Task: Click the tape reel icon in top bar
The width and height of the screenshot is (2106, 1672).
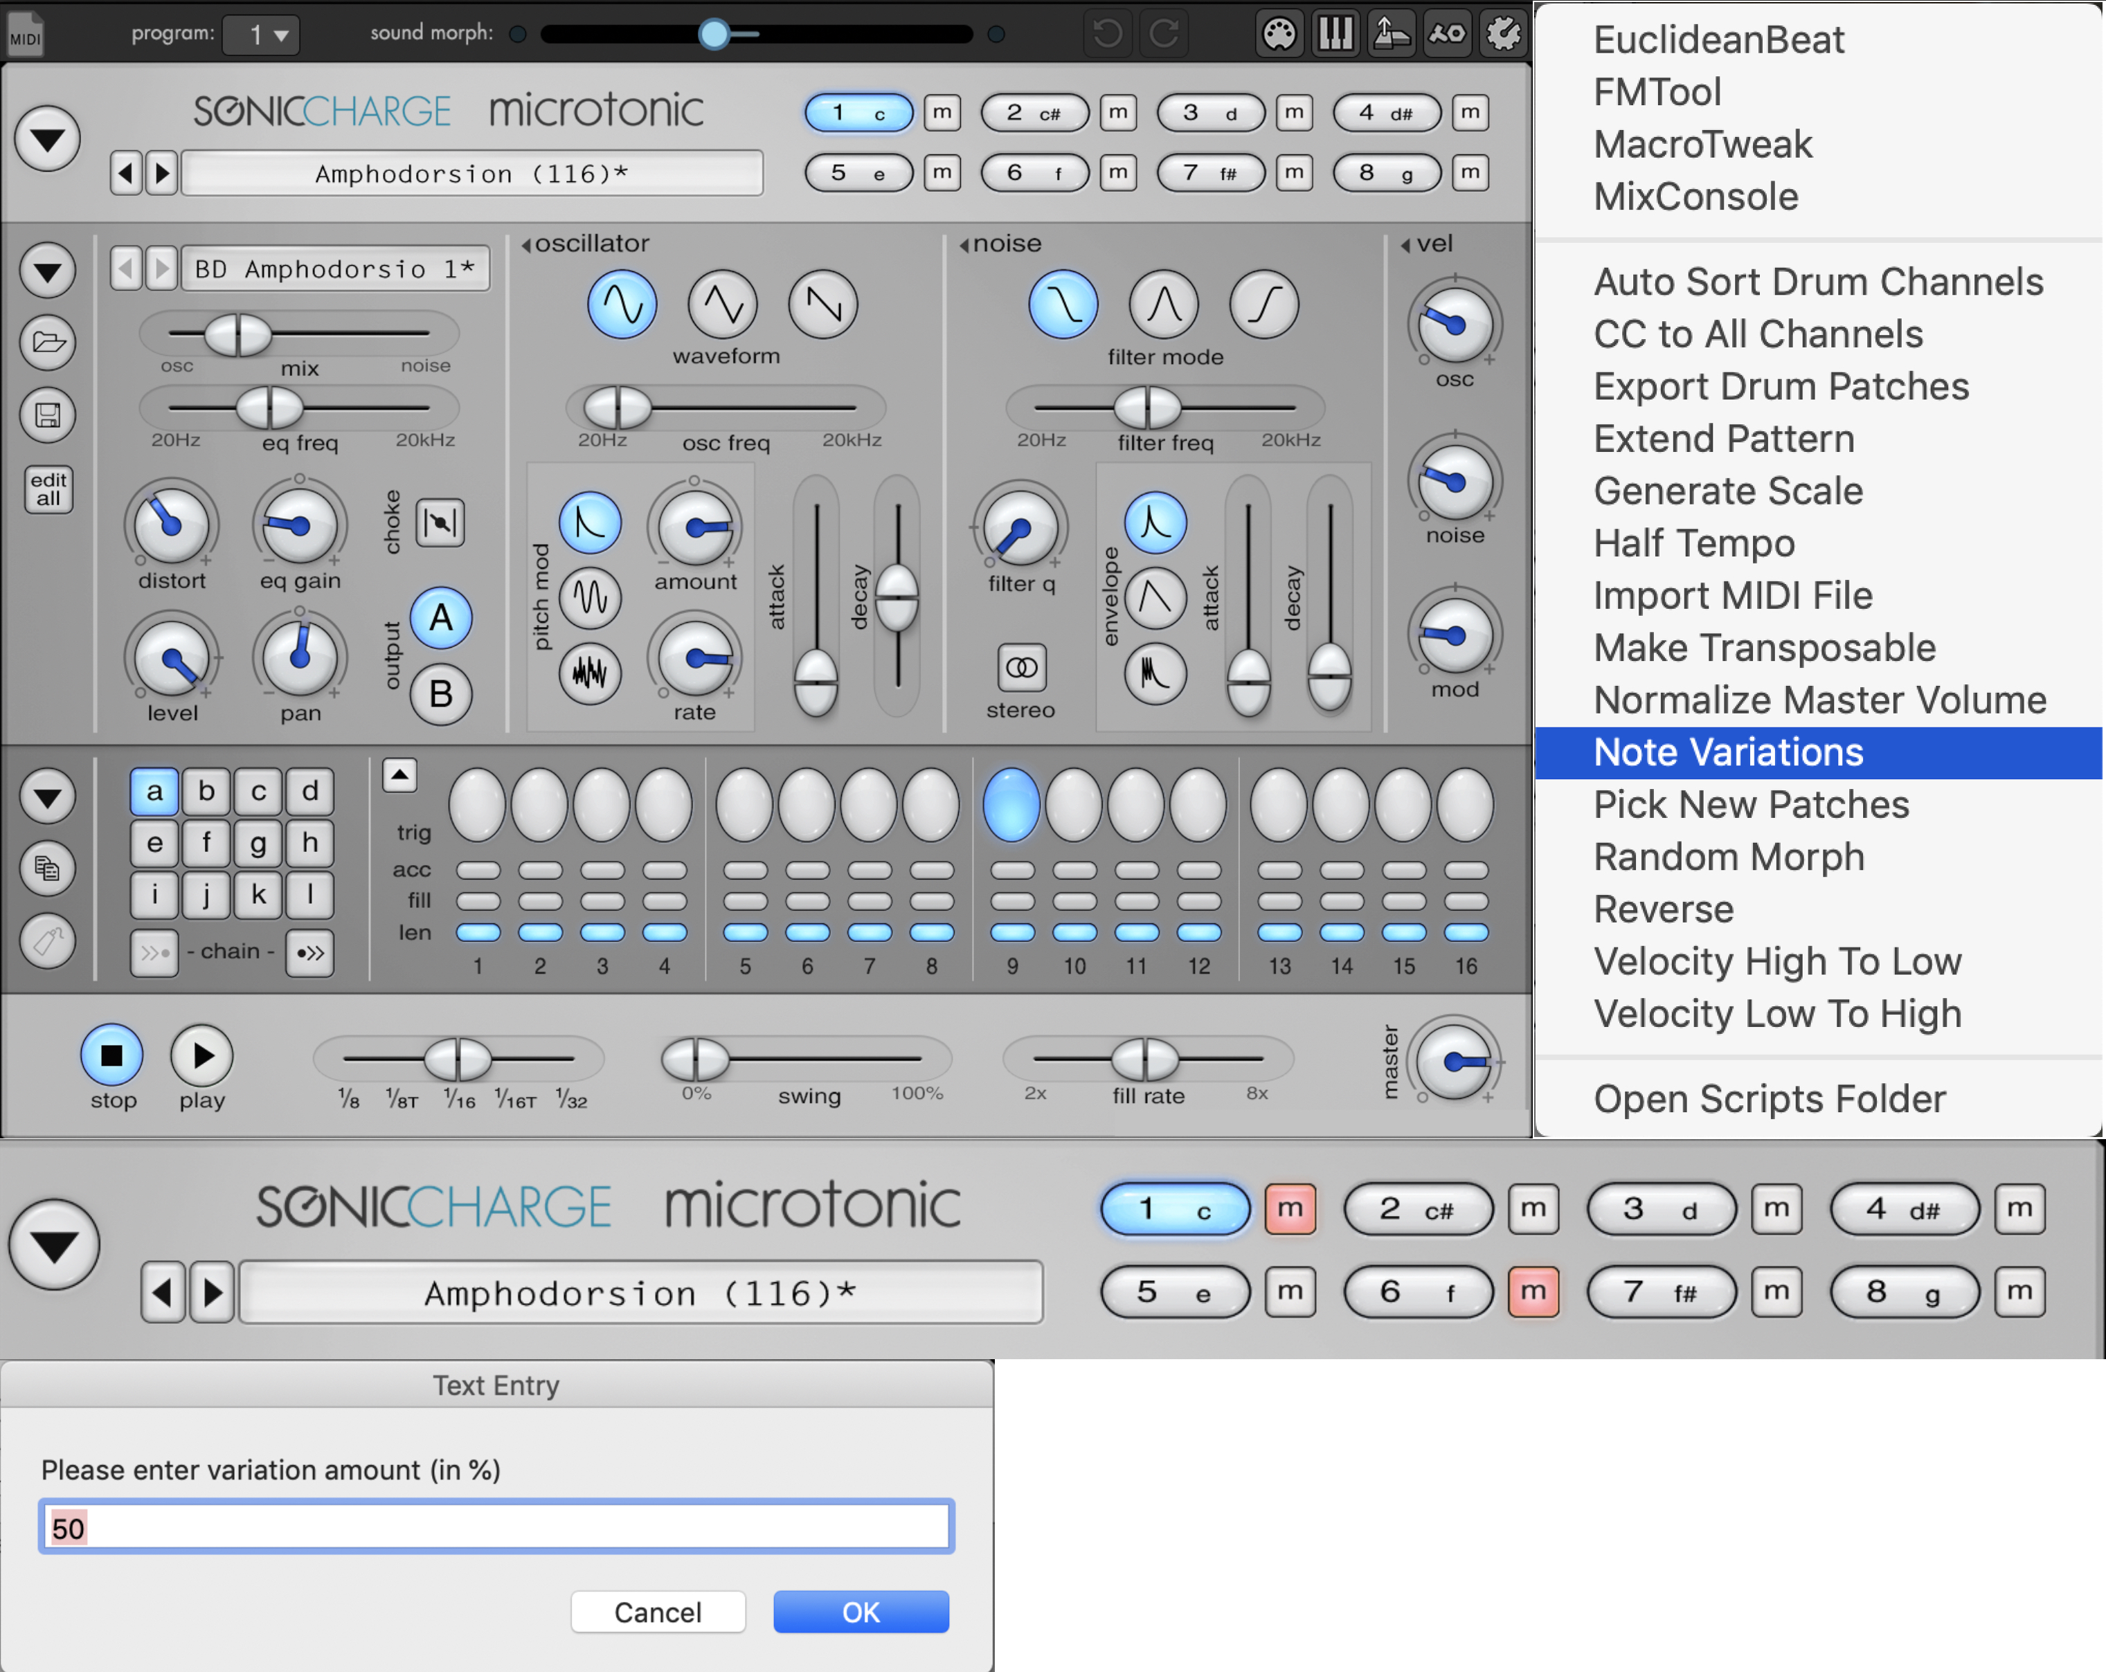Action: tap(1447, 34)
